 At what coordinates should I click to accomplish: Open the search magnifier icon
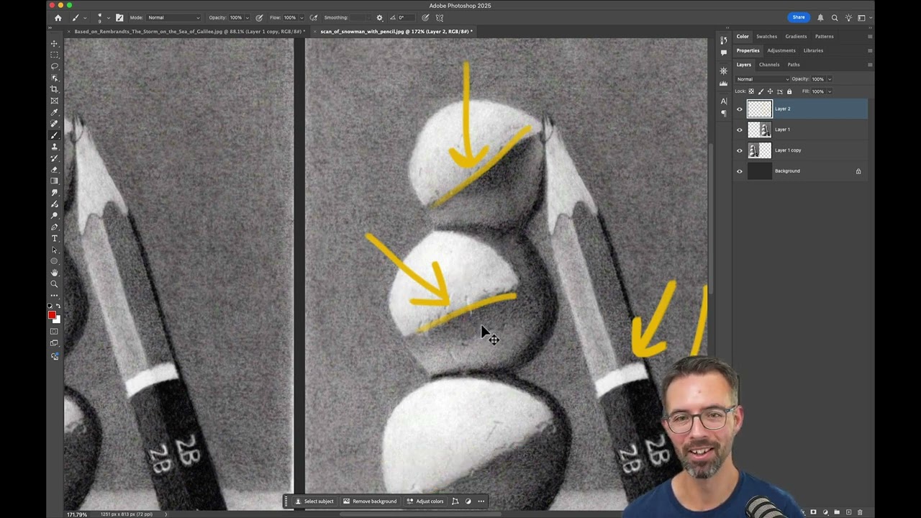[835, 17]
